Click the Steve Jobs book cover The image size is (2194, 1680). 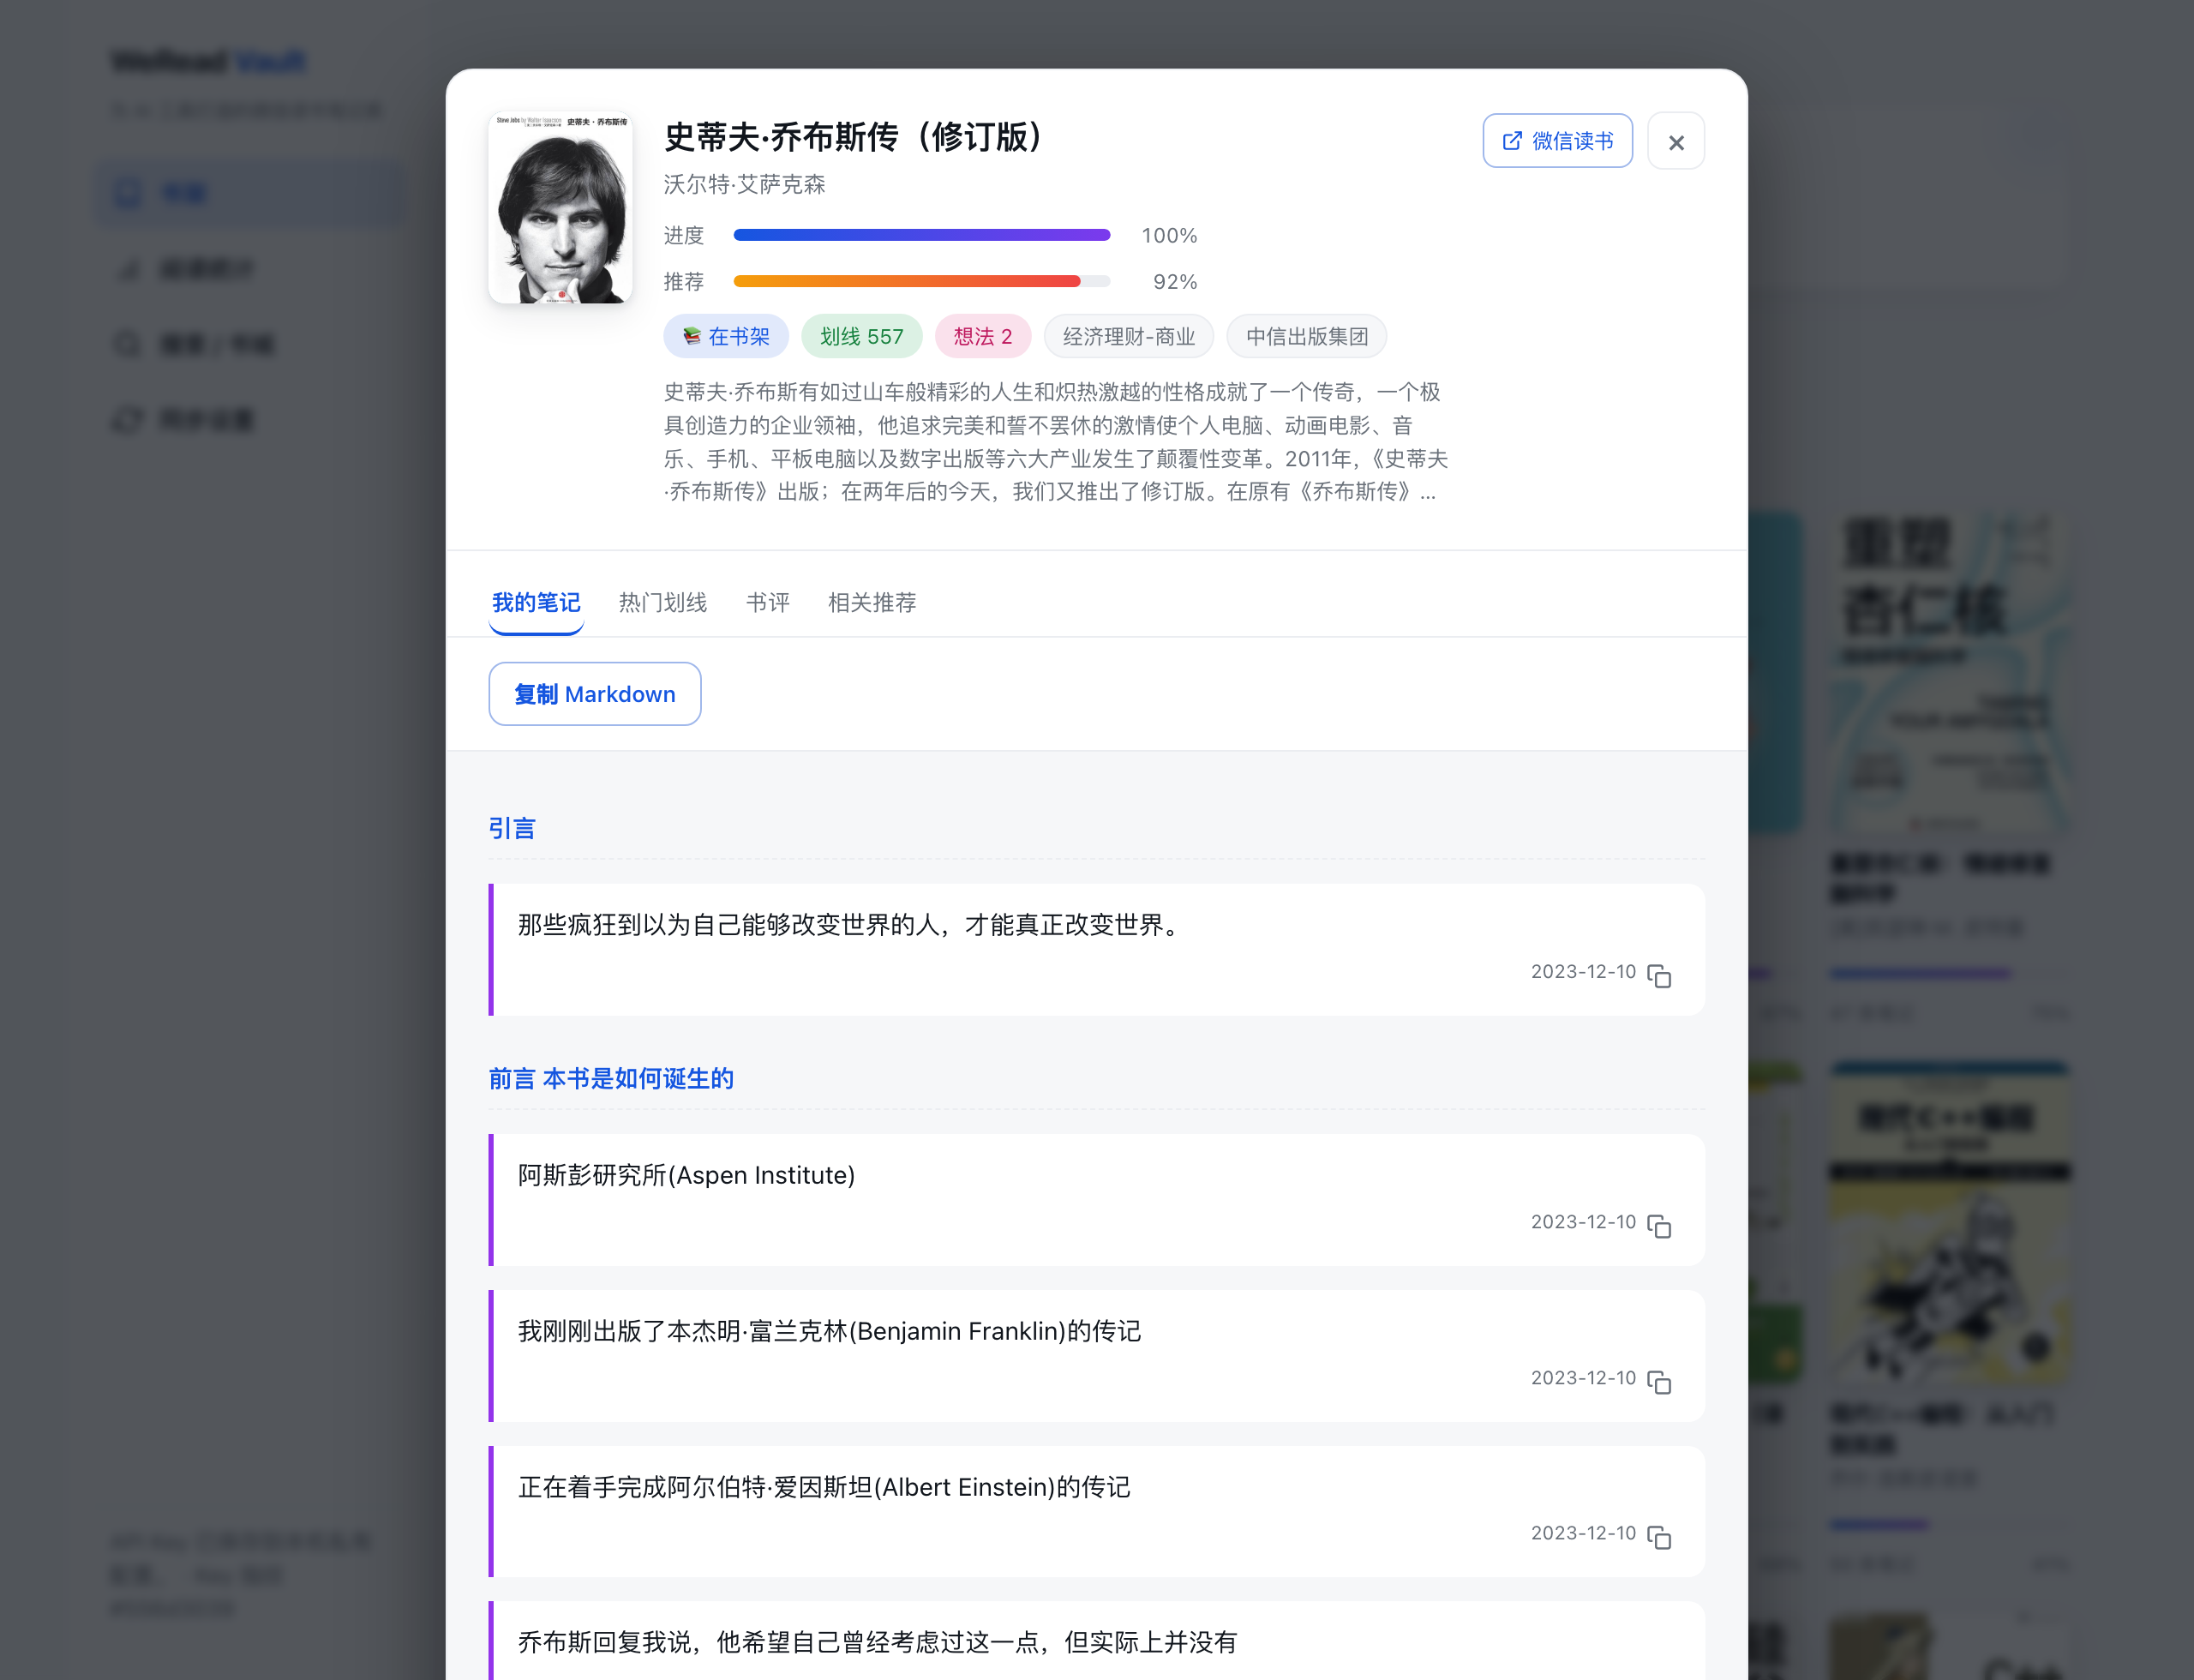560,208
